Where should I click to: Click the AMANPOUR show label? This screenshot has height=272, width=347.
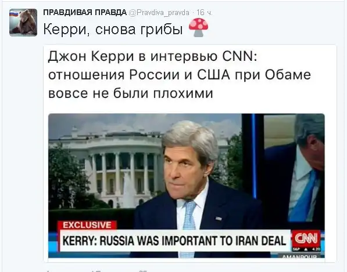(300, 256)
